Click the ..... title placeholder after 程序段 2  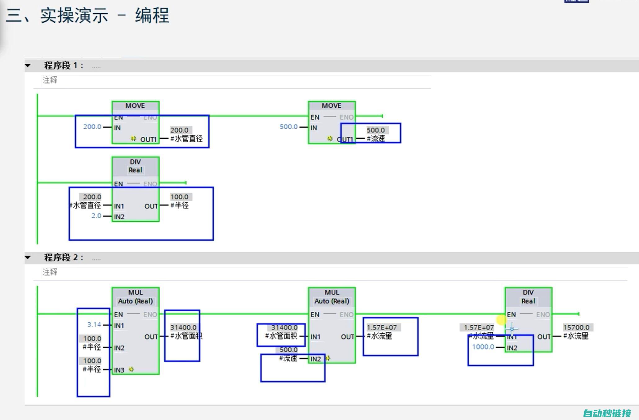pyautogui.click(x=96, y=259)
